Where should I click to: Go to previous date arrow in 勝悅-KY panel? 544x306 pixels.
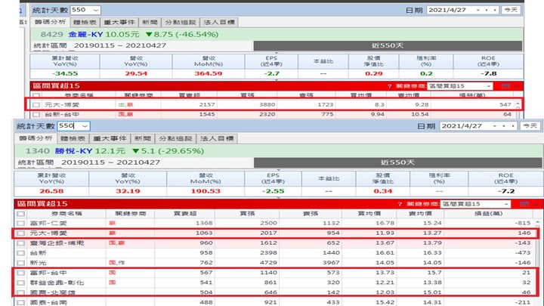504,126
